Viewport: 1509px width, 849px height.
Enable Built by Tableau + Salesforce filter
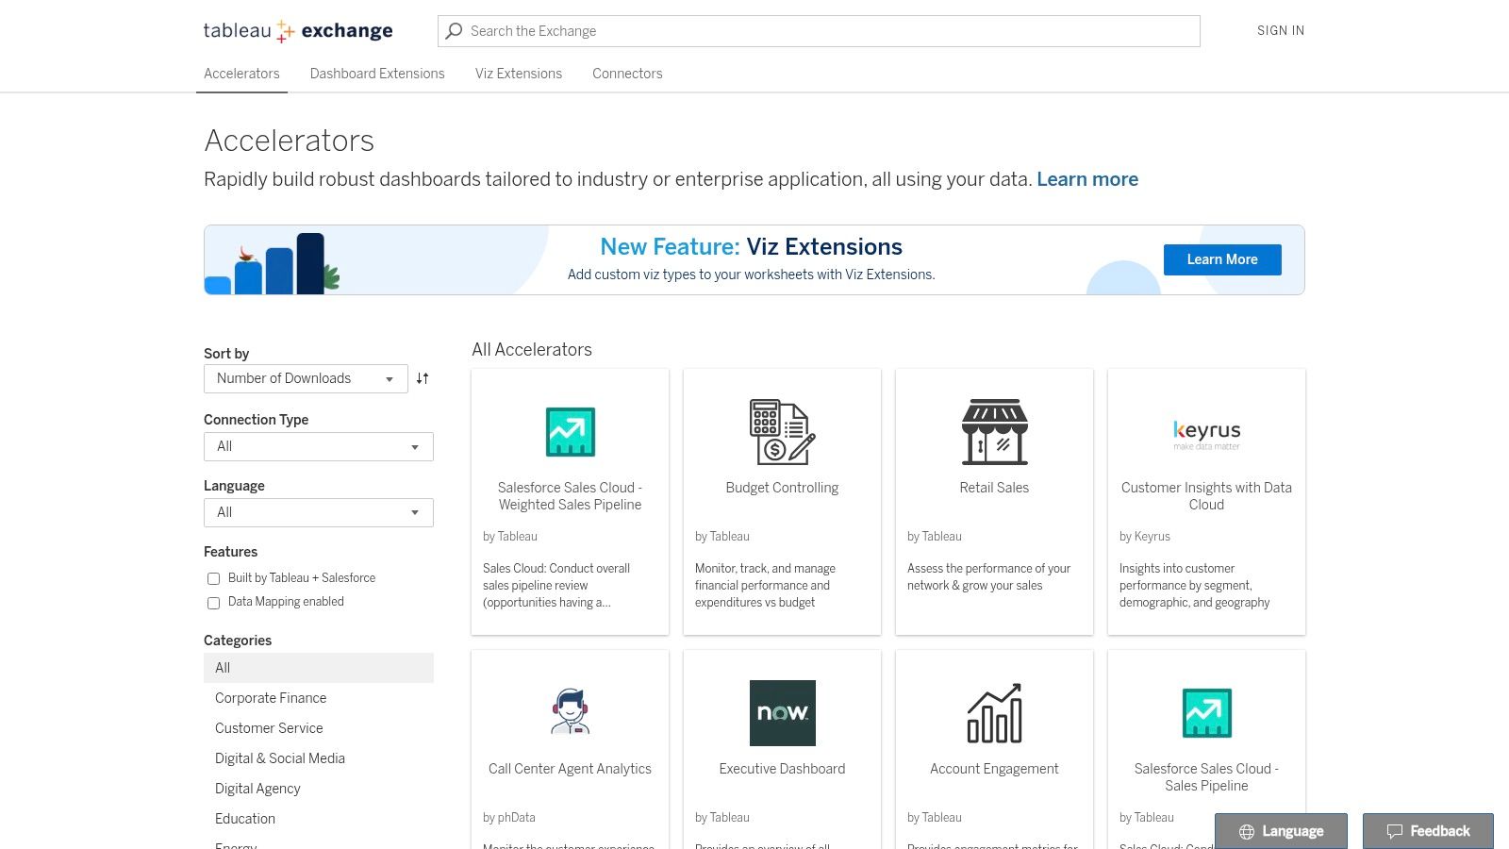click(x=213, y=578)
